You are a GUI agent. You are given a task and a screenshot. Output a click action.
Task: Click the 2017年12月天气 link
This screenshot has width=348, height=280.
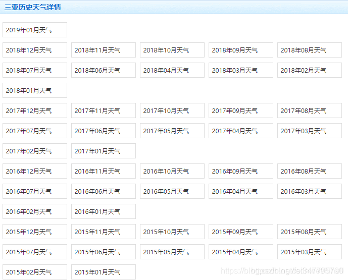click(35, 110)
